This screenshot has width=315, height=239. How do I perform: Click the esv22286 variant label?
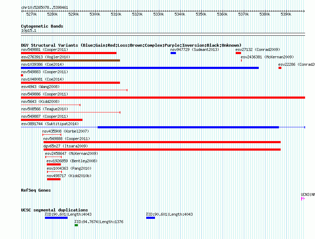click(297, 64)
